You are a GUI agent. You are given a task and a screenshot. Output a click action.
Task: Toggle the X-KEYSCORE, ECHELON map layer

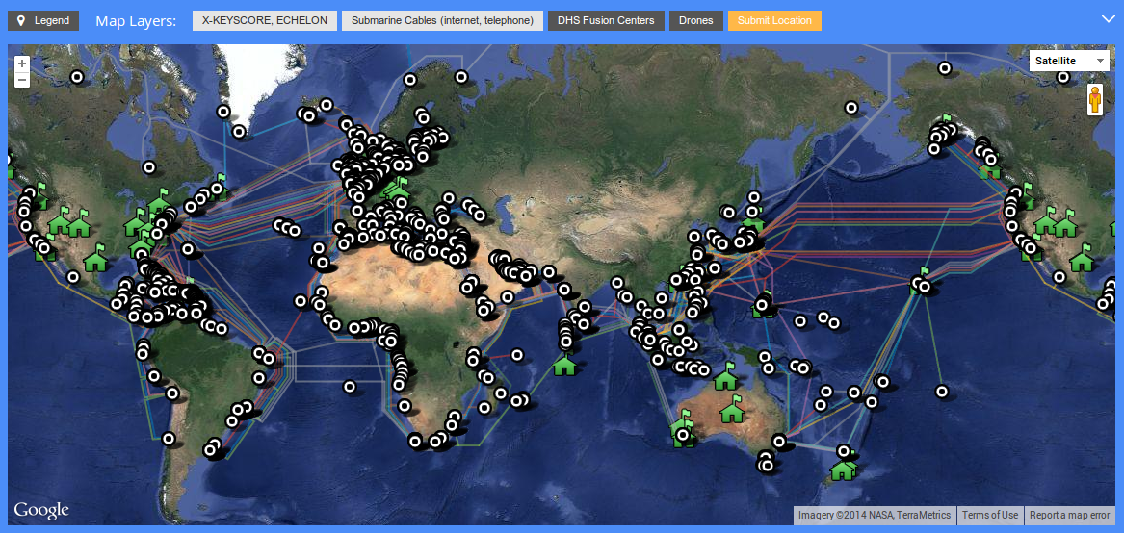pyautogui.click(x=265, y=21)
